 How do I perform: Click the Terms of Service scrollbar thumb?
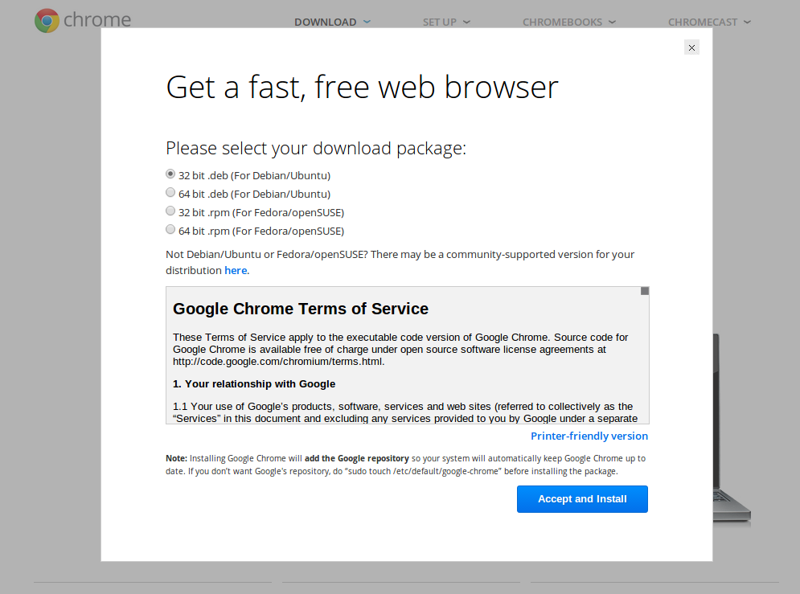point(645,291)
